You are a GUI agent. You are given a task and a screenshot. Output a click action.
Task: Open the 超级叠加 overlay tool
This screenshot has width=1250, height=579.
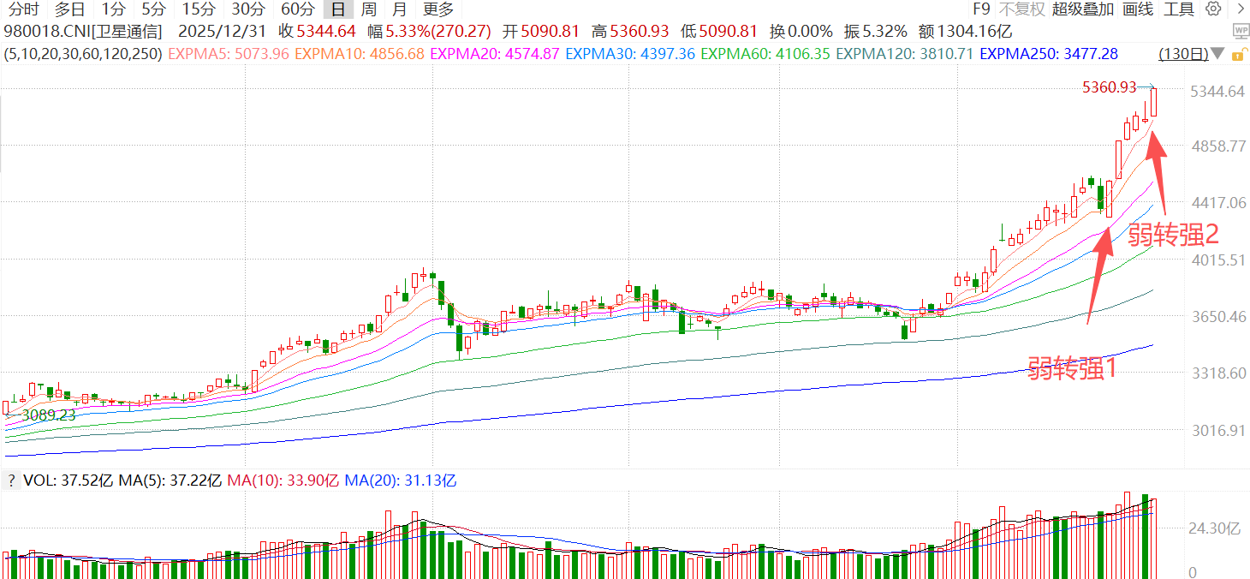(x=1083, y=9)
